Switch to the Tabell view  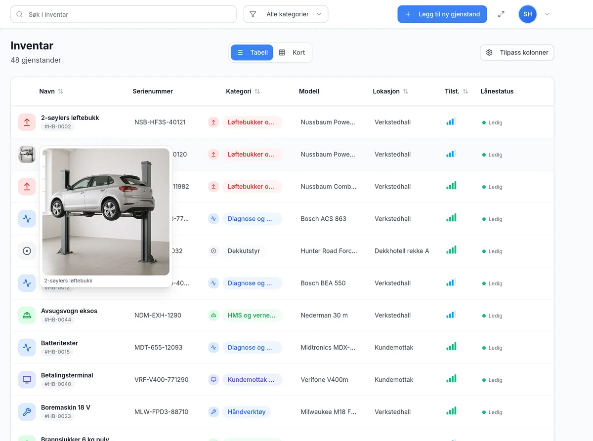[x=252, y=52]
